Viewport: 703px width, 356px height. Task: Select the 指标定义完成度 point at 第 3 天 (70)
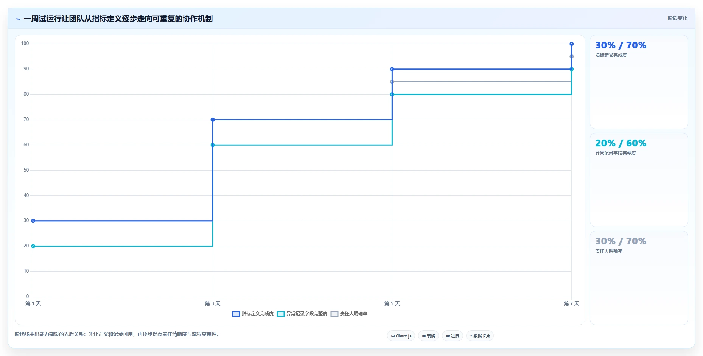(x=213, y=120)
